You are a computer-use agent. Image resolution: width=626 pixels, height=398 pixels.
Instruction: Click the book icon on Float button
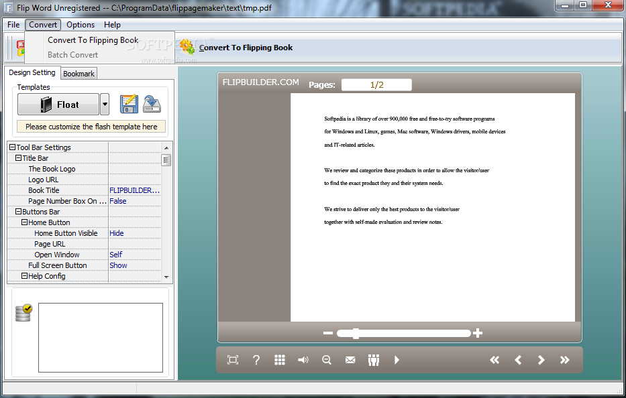click(x=46, y=105)
